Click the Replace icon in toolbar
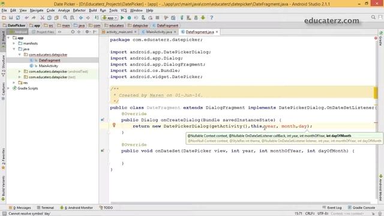The width and height of the screenshot is (384, 216). pyautogui.click(x=72, y=17)
